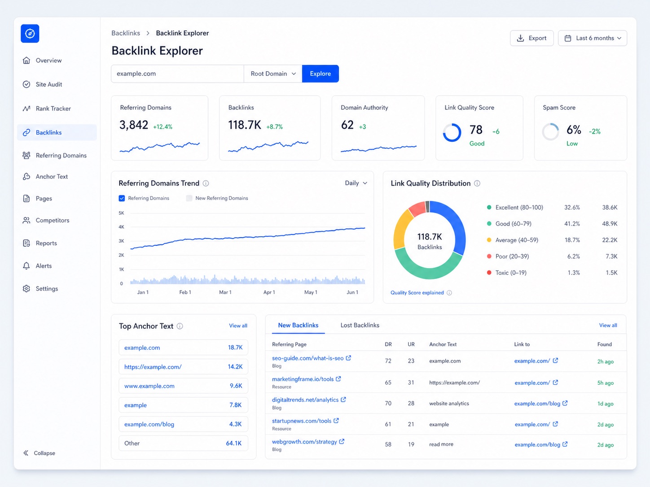Open Site Audit in the sidebar
The width and height of the screenshot is (650, 487).
(57, 84)
